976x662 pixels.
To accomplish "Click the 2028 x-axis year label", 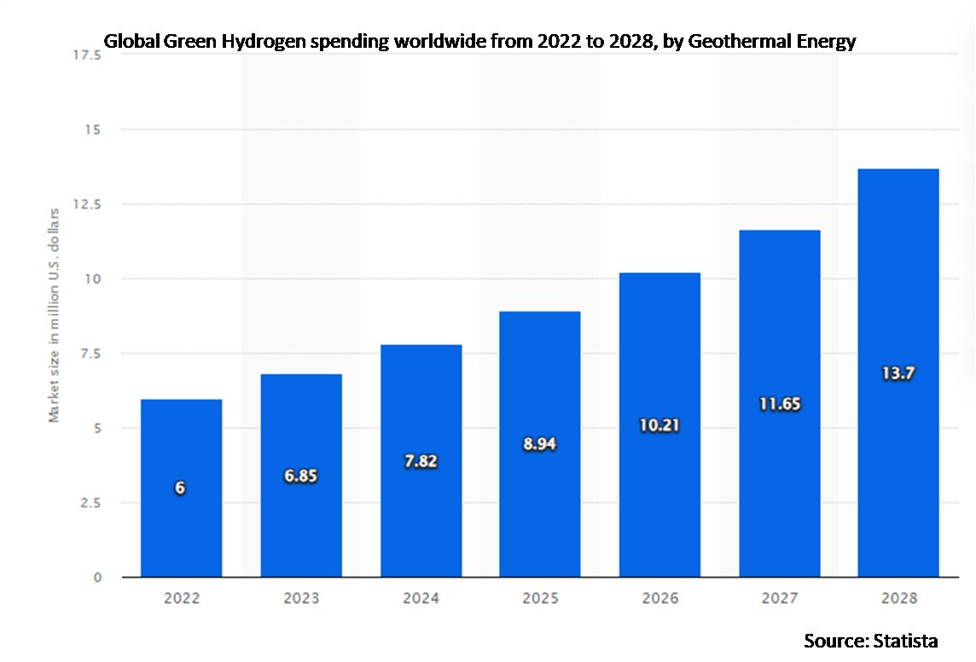I will (x=898, y=599).
